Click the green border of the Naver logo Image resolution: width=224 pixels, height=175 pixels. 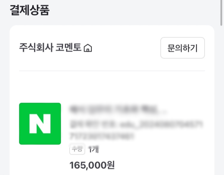(20, 123)
